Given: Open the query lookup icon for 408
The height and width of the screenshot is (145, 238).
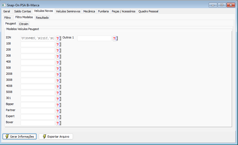Looking at the screenshot, I should [x=59, y=63].
